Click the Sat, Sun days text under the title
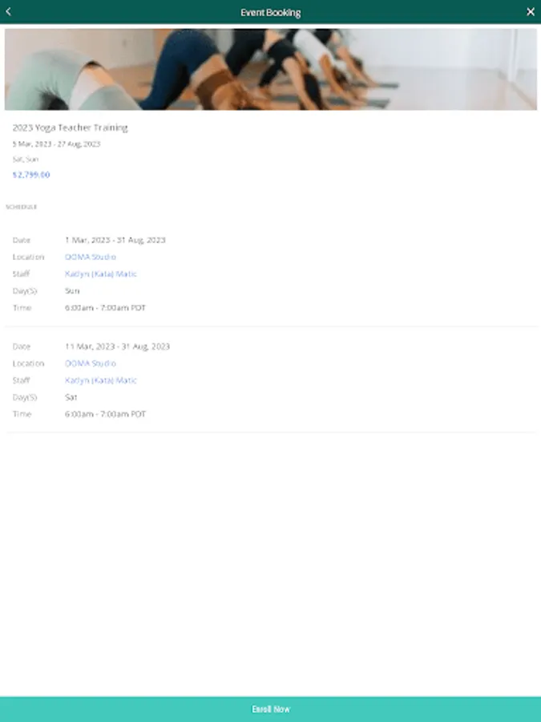 click(x=26, y=160)
